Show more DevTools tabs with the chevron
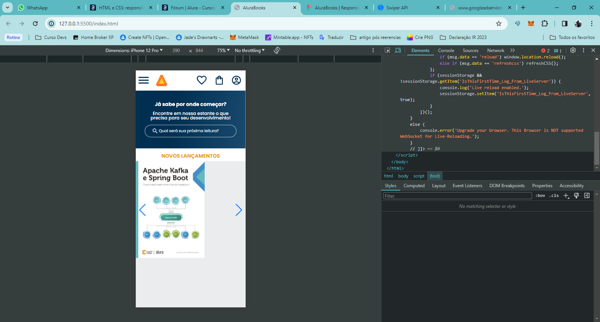The width and height of the screenshot is (600, 322). point(513,50)
